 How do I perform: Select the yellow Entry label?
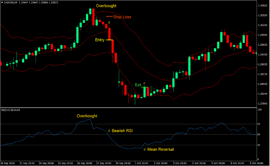click(100, 40)
